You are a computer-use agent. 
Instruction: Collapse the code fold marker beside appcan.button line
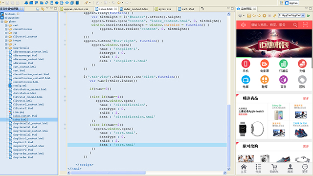click(x=65, y=41)
